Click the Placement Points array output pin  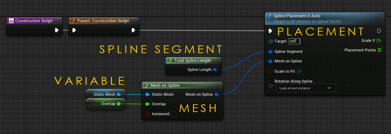pos(380,50)
